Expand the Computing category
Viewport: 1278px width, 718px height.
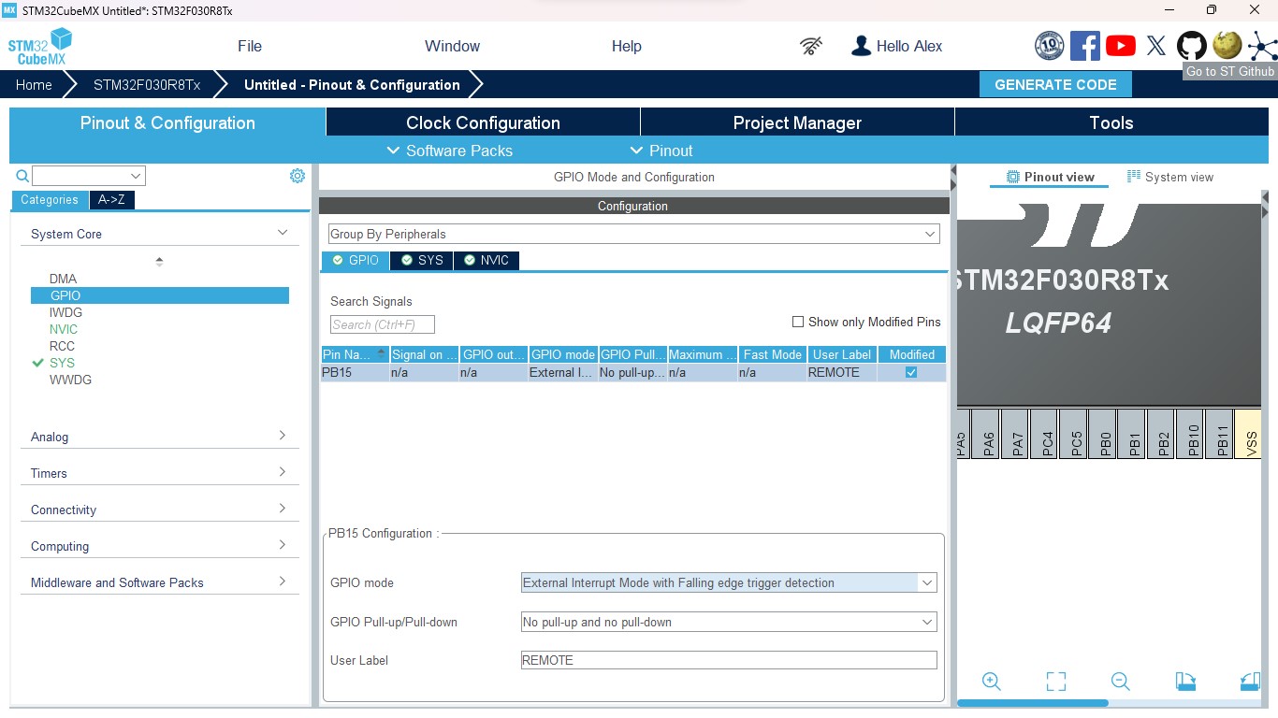pyautogui.click(x=283, y=545)
